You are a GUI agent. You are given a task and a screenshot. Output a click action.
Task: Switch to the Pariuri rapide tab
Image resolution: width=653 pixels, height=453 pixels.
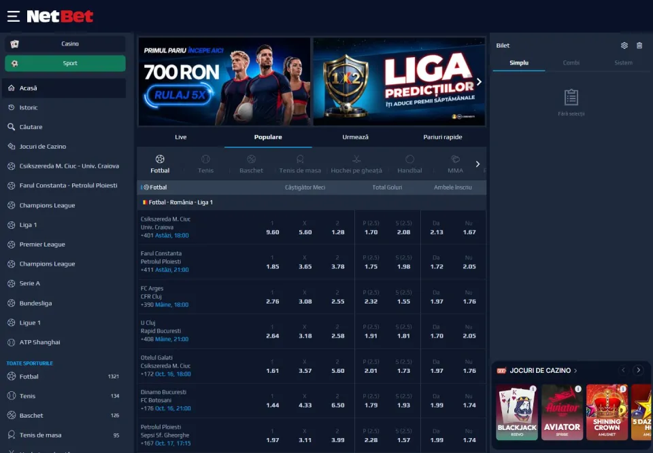(443, 137)
